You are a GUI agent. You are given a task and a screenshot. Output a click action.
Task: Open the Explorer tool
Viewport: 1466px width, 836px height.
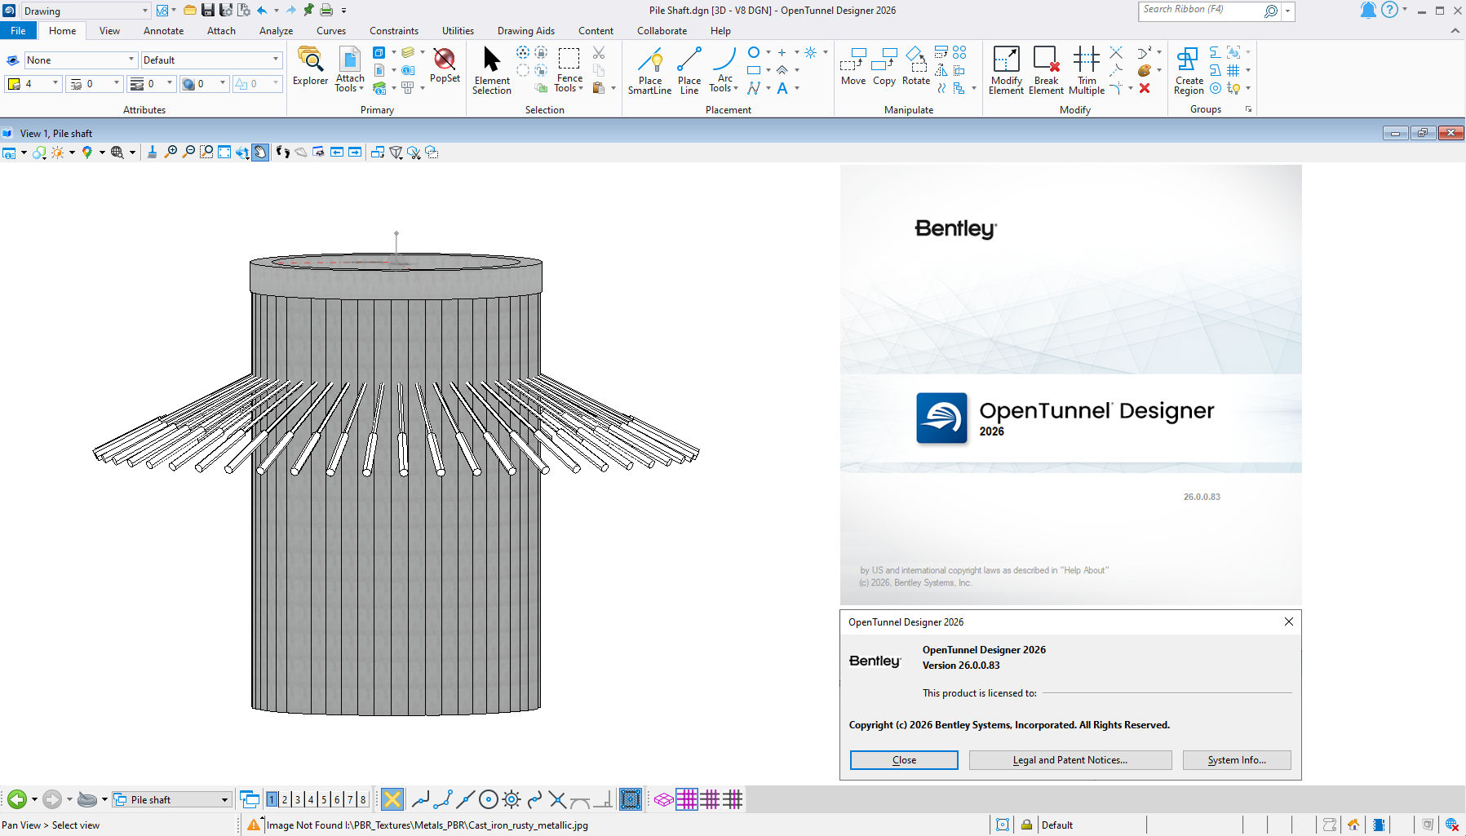pyautogui.click(x=310, y=67)
